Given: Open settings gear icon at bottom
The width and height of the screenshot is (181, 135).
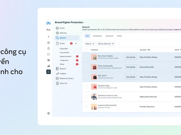Looking at the screenshot, I should coord(48,113).
